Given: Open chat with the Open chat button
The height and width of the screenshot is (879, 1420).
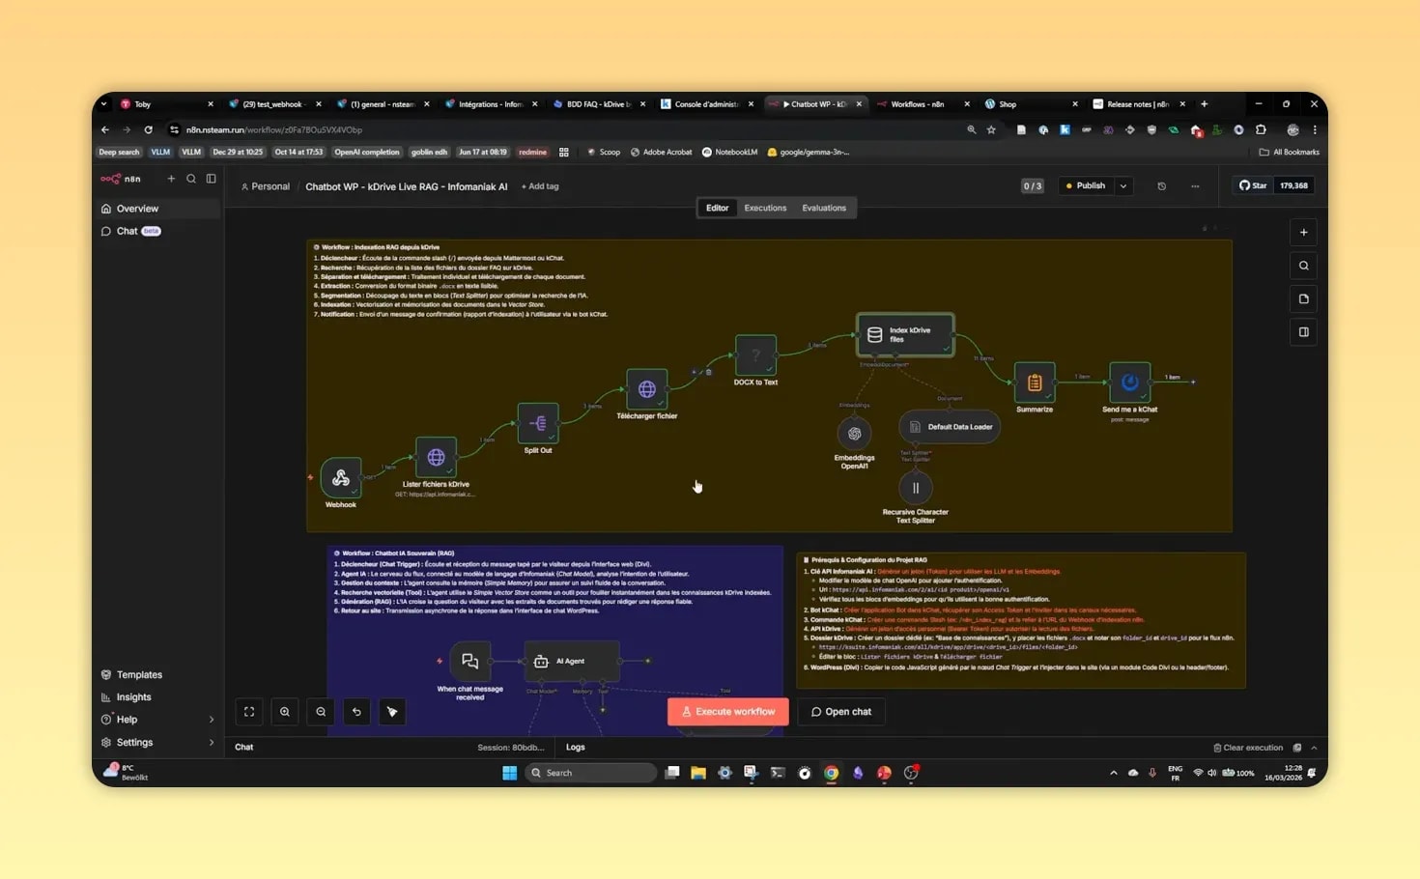Looking at the screenshot, I should pos(840,711).
